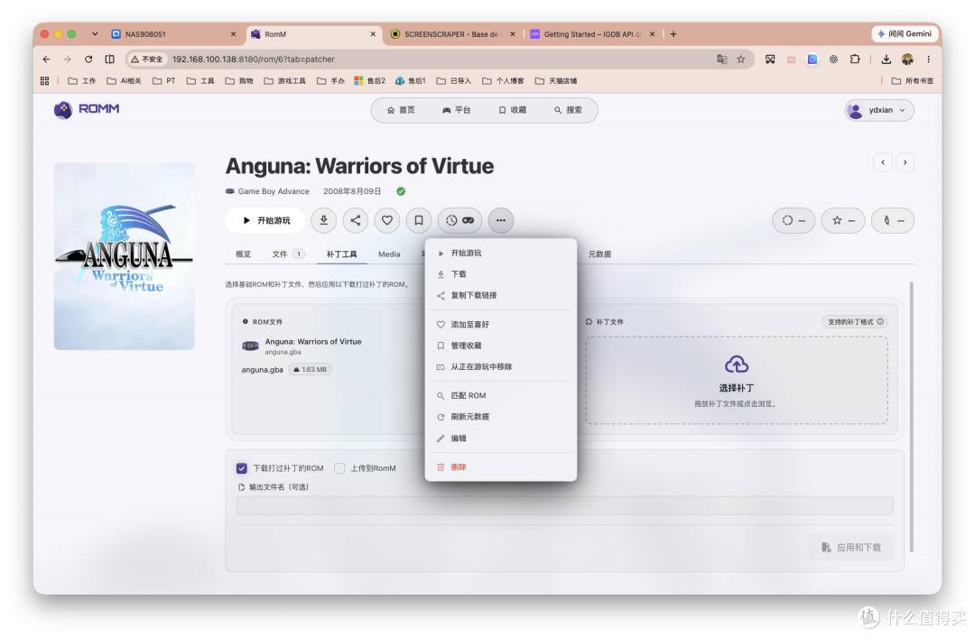Open the Ask Gemini button
975x638 pixels.
coord(904,33)
